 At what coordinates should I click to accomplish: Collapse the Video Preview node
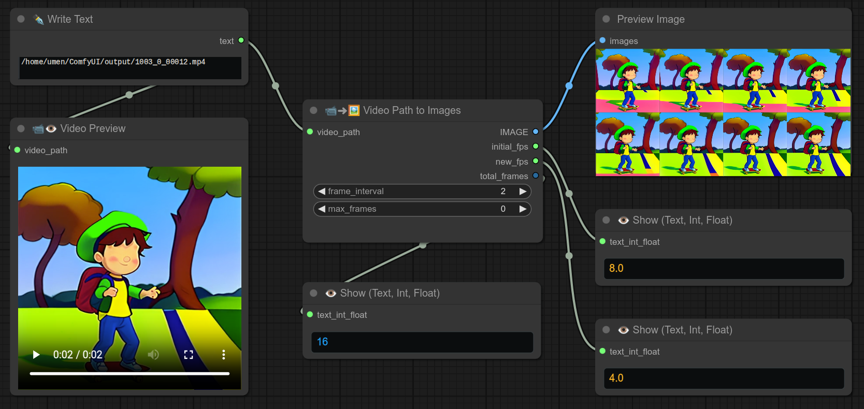tap(21, 128)
